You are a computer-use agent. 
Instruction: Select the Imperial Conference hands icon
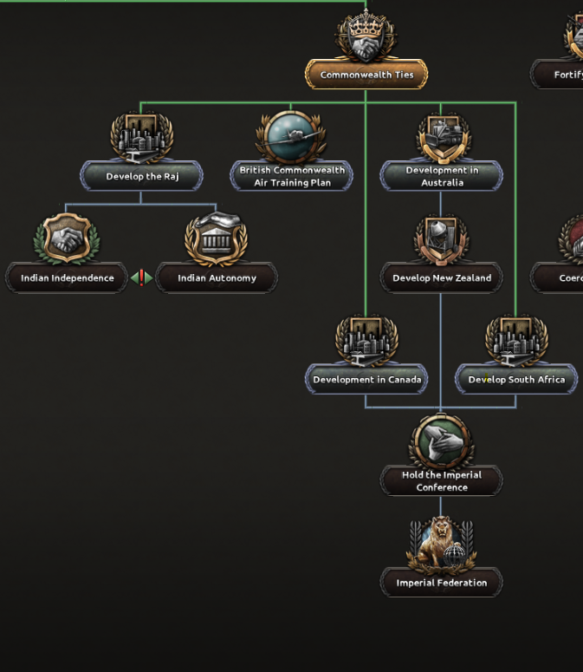(x=441, y=441)
